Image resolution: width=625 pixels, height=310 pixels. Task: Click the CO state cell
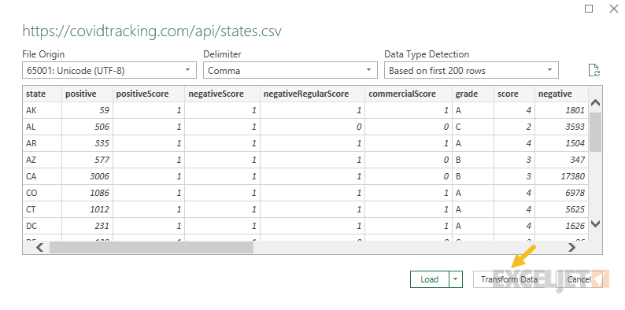(43, 193)
